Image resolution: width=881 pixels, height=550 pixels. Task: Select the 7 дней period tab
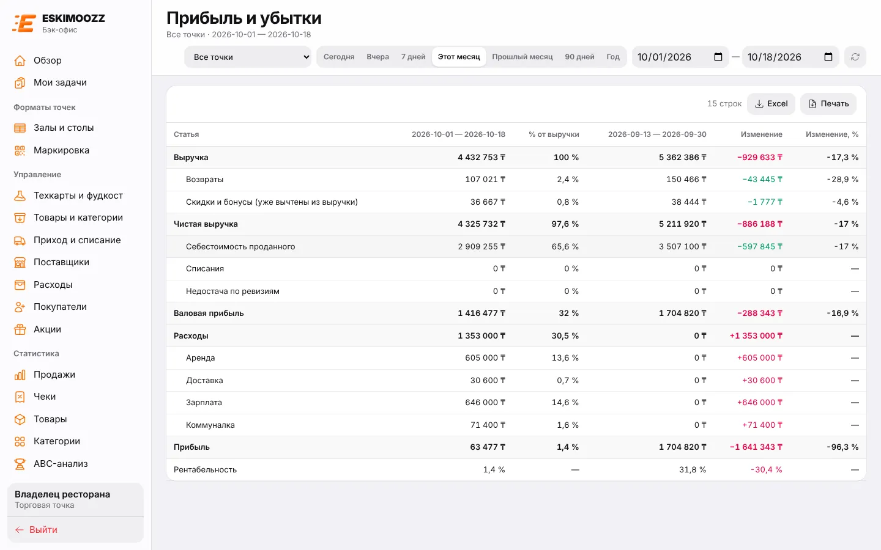(414, 57)
